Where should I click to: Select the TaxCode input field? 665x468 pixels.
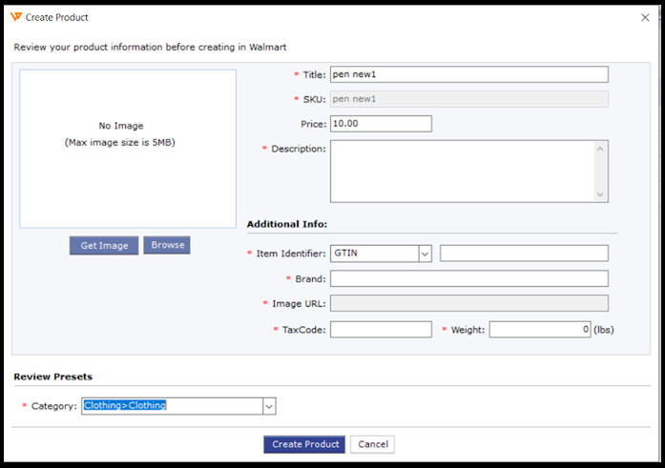381,329
